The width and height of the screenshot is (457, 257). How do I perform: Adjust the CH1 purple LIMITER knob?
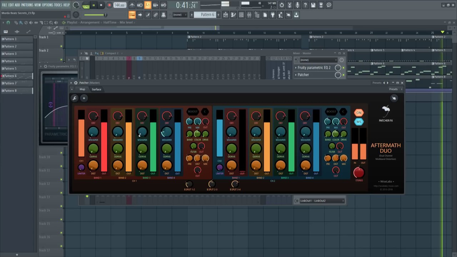(x=81, y=167)
